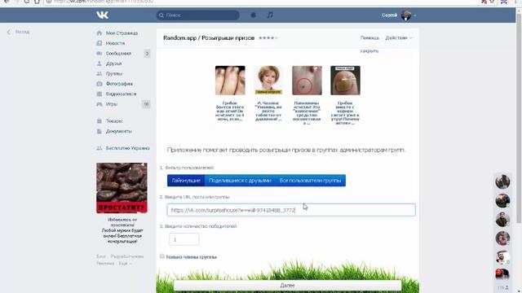Open Товары in sidebar menu
Image resolution: width=522 pixels, height=293 pixels.
[x=114, y=121]
